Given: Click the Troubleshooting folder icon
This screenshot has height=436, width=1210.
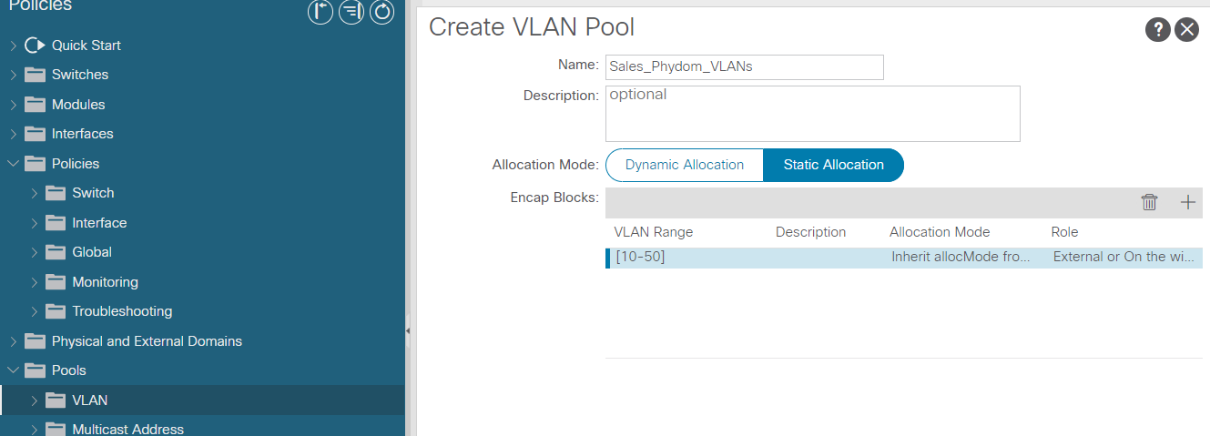Looking at the screenshot, I should [x=56, y=311].
